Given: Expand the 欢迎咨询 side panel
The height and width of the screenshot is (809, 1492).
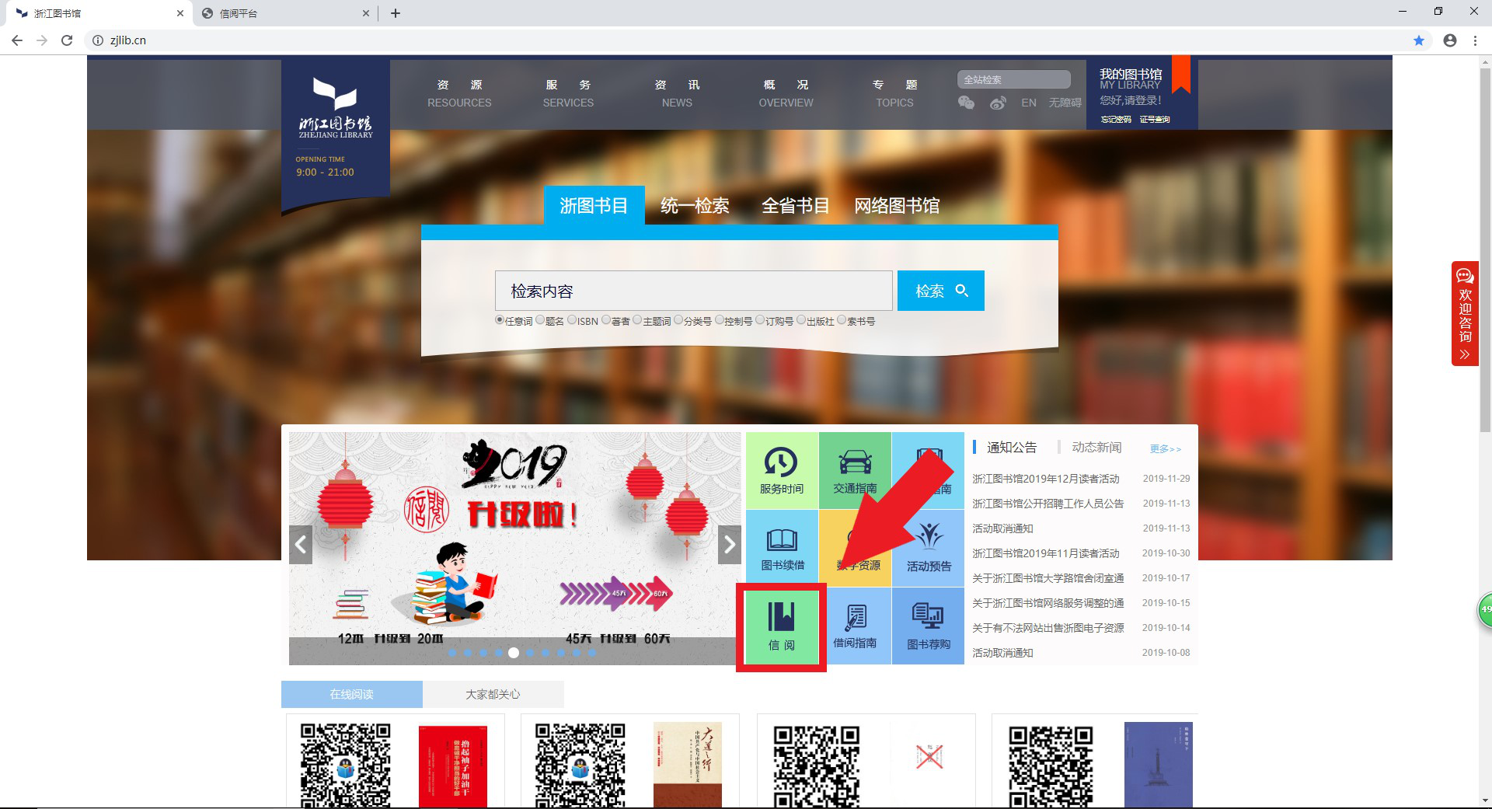Looking at the screenshot, I should 1465,313.
